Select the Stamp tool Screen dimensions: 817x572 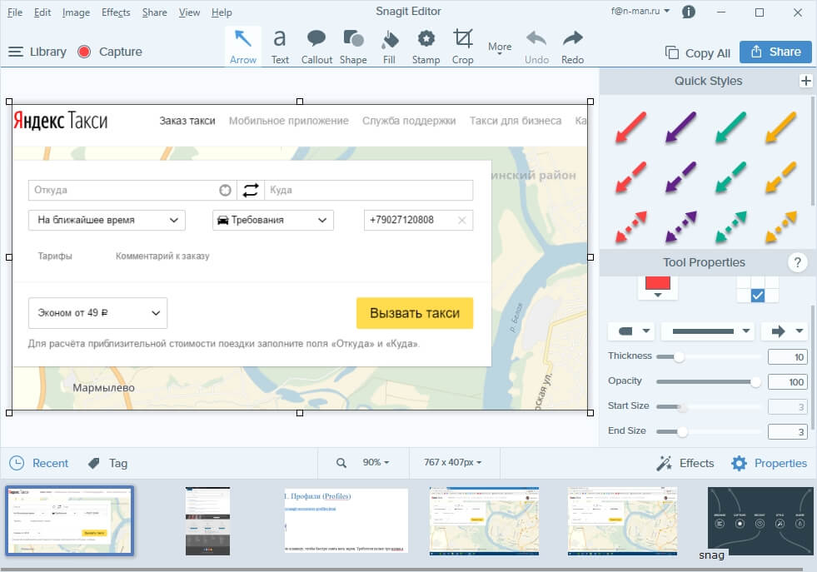click(426, 46)
